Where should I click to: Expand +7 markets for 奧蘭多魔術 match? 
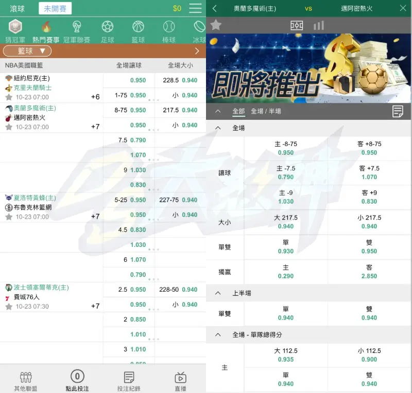(x=95, y=127)
